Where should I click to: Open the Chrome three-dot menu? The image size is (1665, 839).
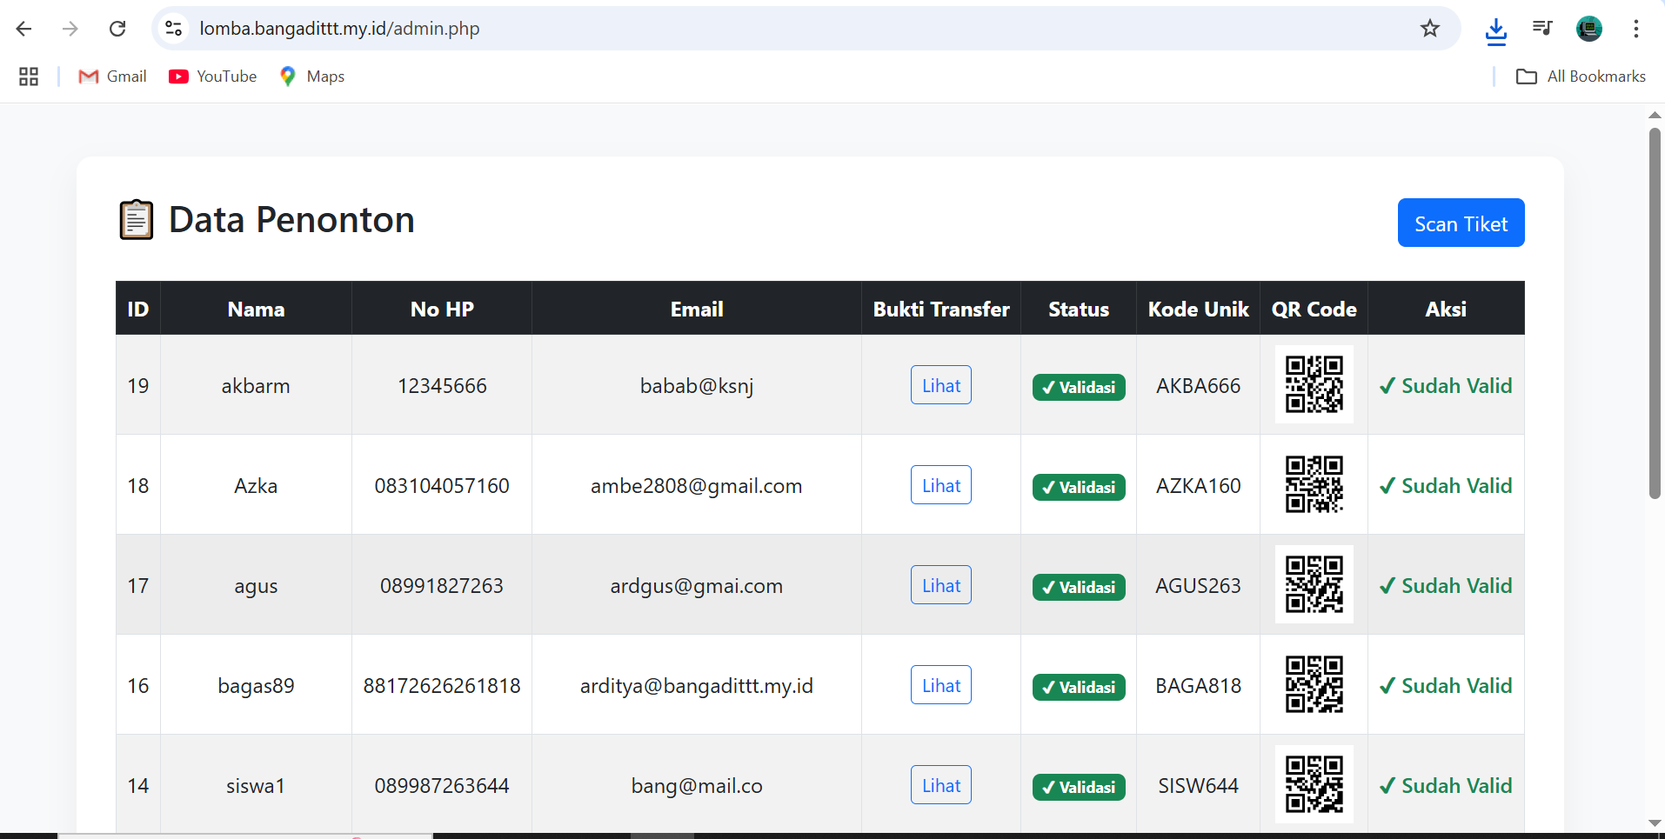(x=1635, y=29)
